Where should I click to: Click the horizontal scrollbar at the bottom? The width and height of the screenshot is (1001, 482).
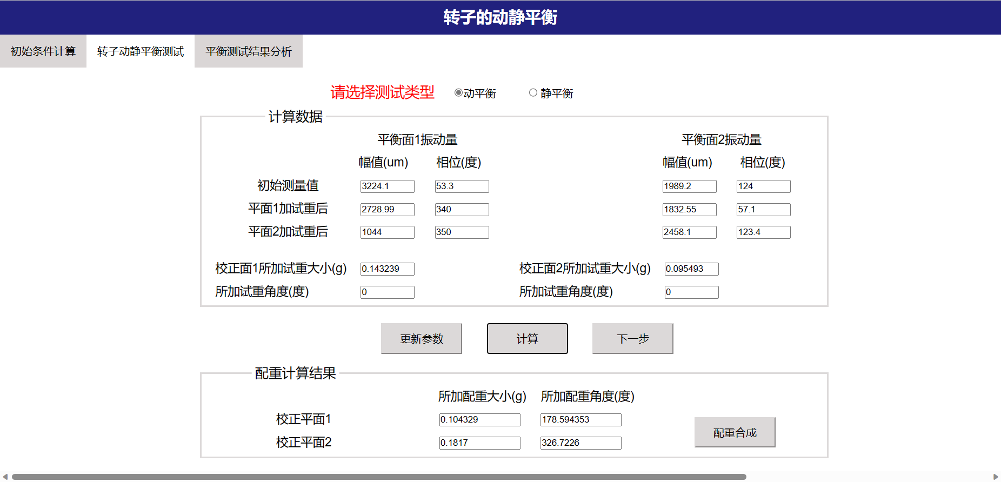(x=378, y=477)
